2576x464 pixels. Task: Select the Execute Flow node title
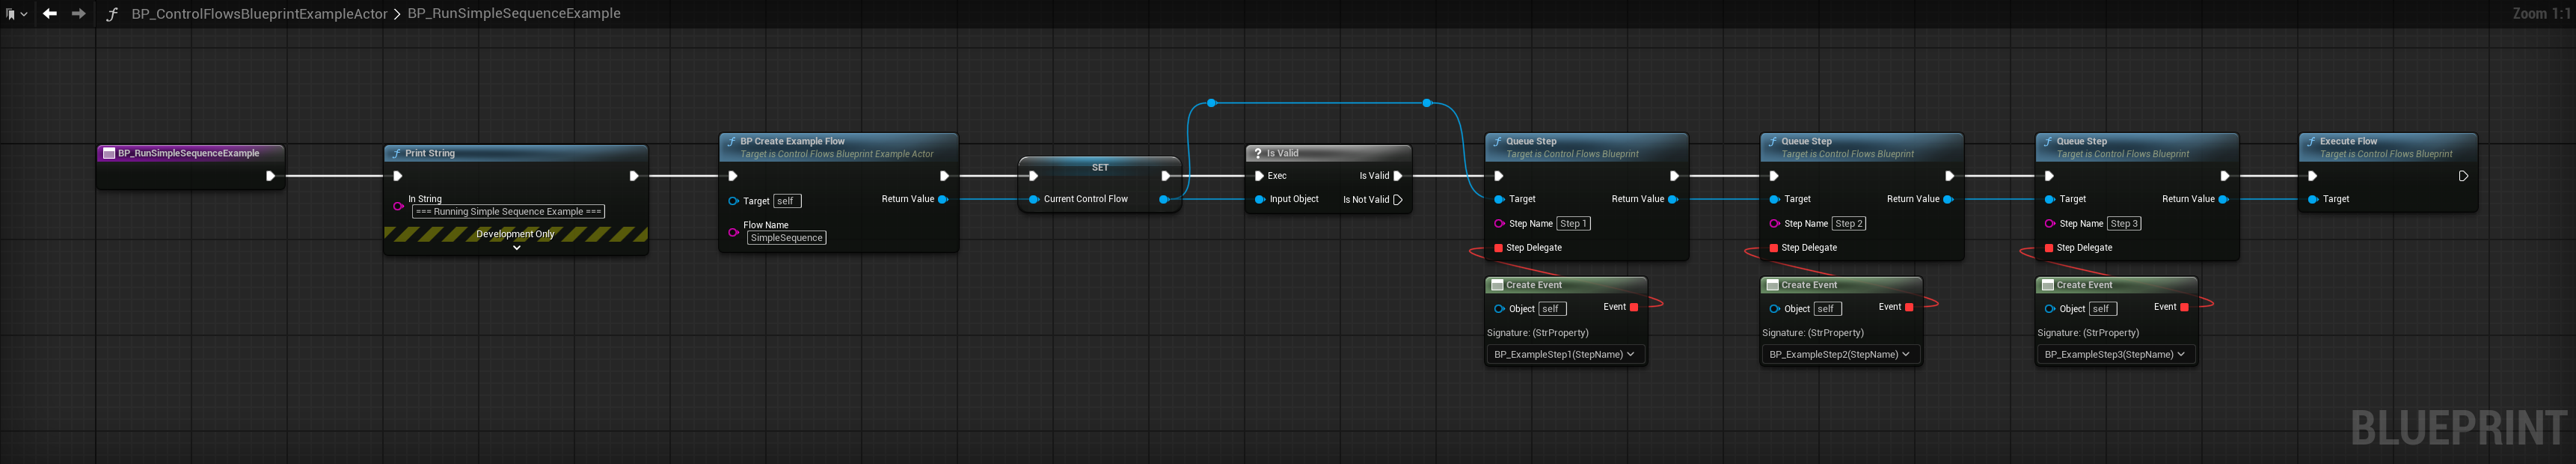point(2348,141)
